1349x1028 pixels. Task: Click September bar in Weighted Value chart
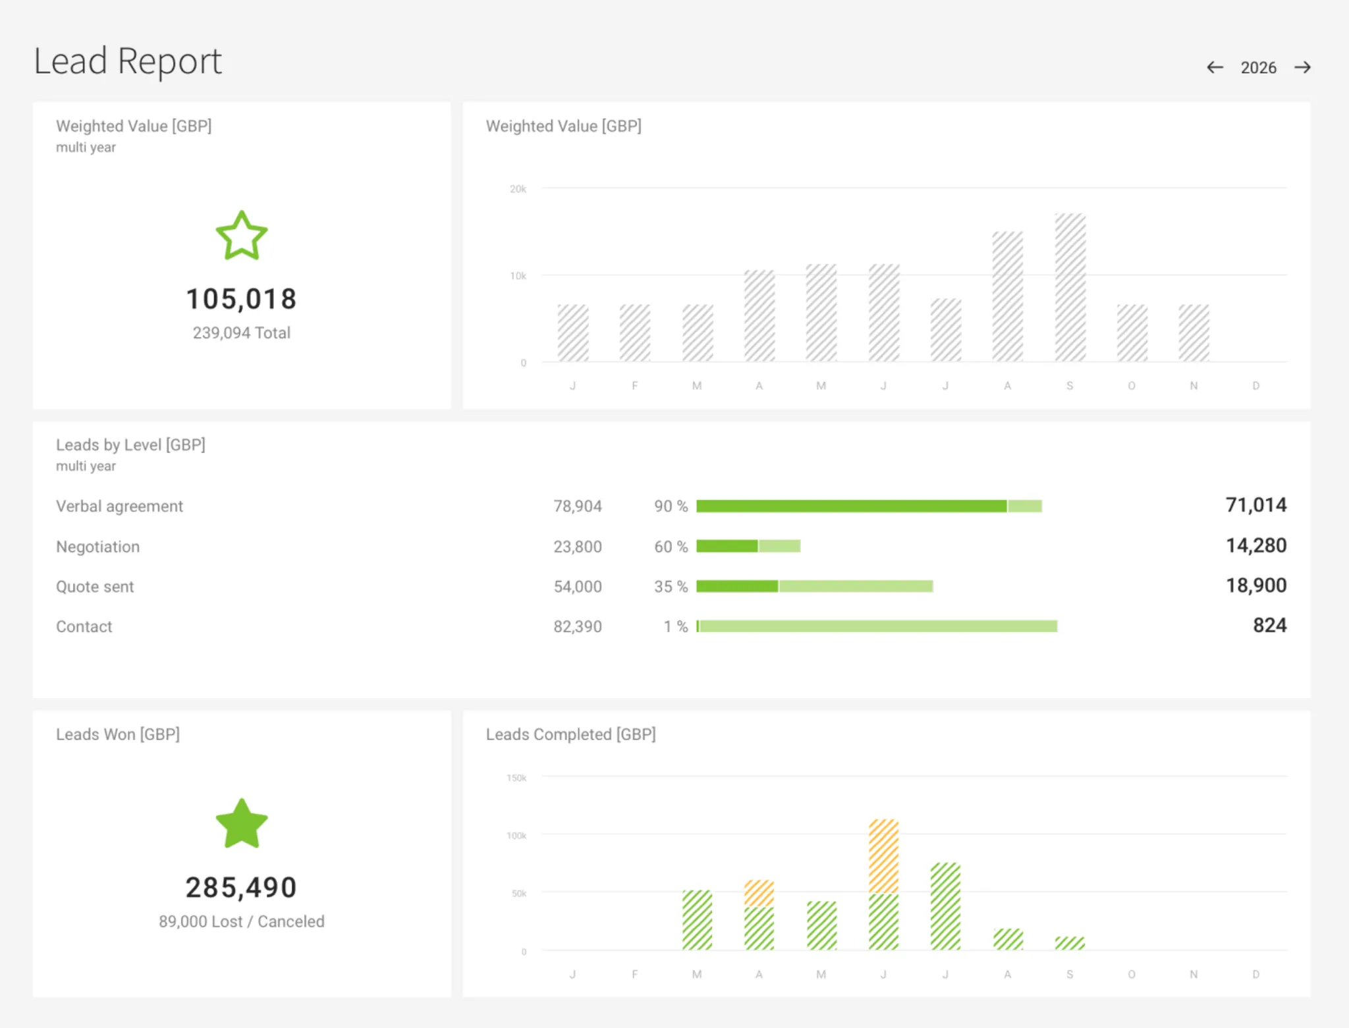(1070, 288)
